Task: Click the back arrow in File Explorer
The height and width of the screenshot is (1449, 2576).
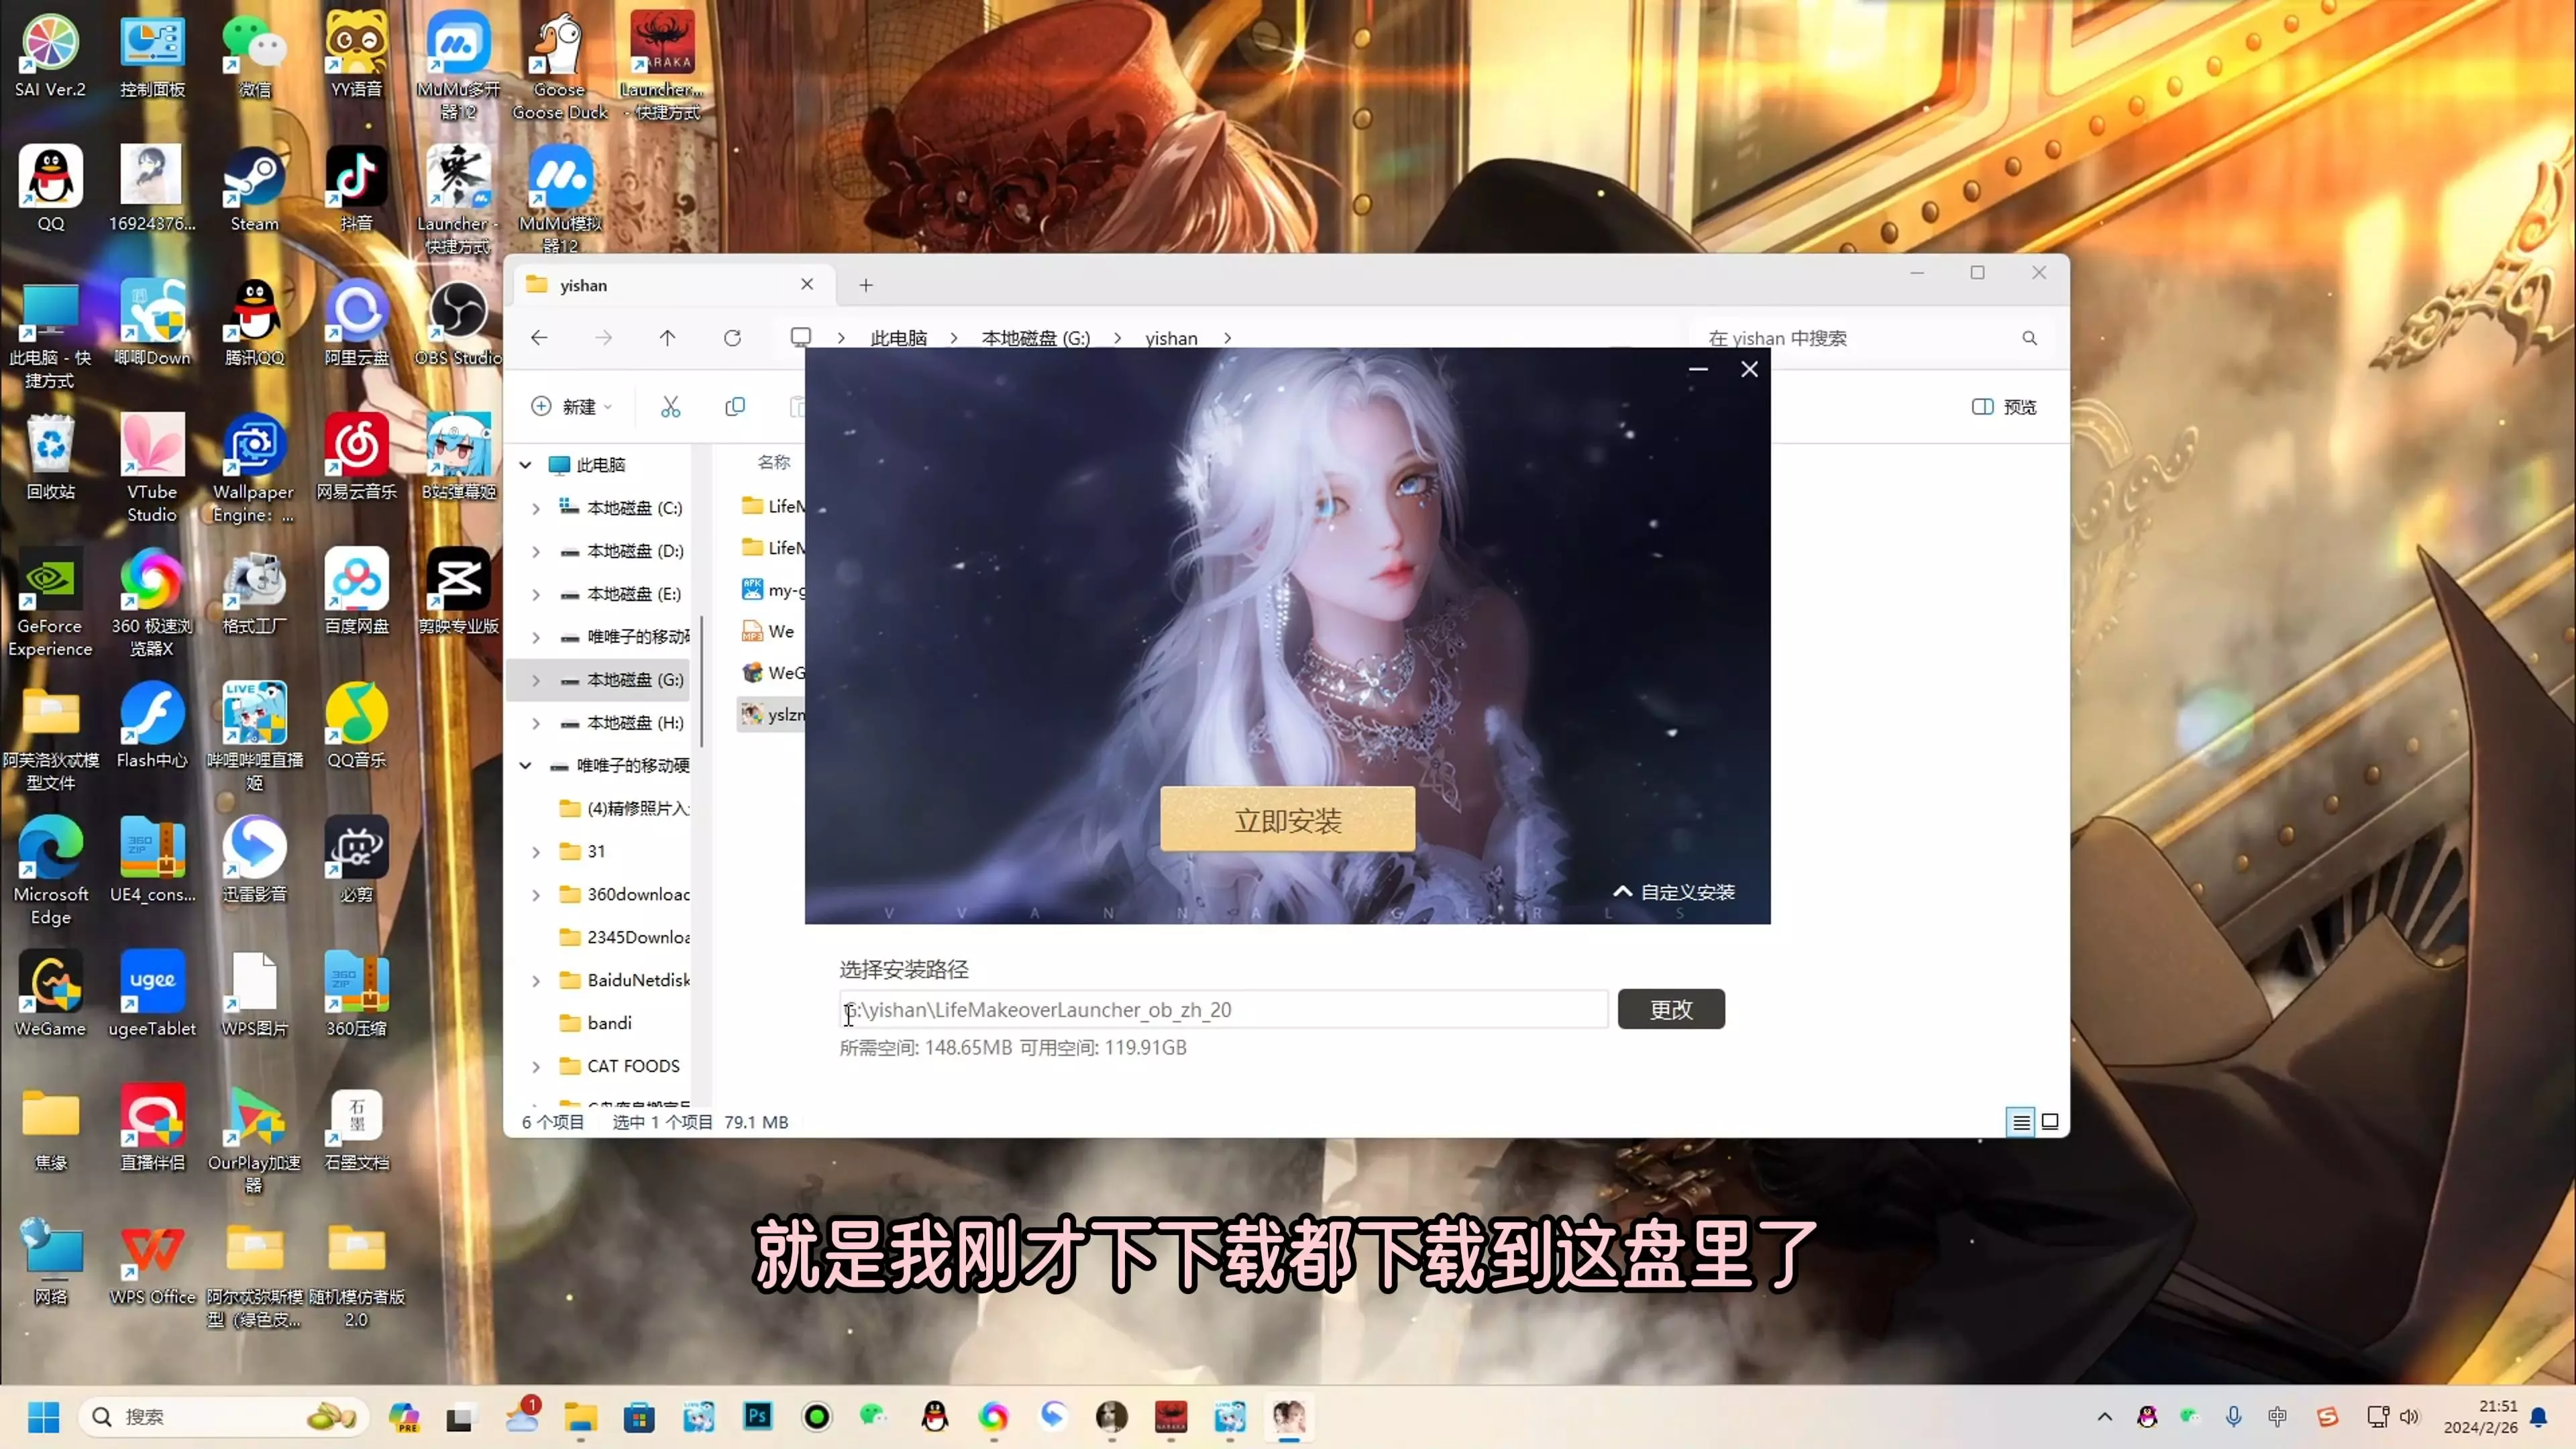Action: coord(539,338)
